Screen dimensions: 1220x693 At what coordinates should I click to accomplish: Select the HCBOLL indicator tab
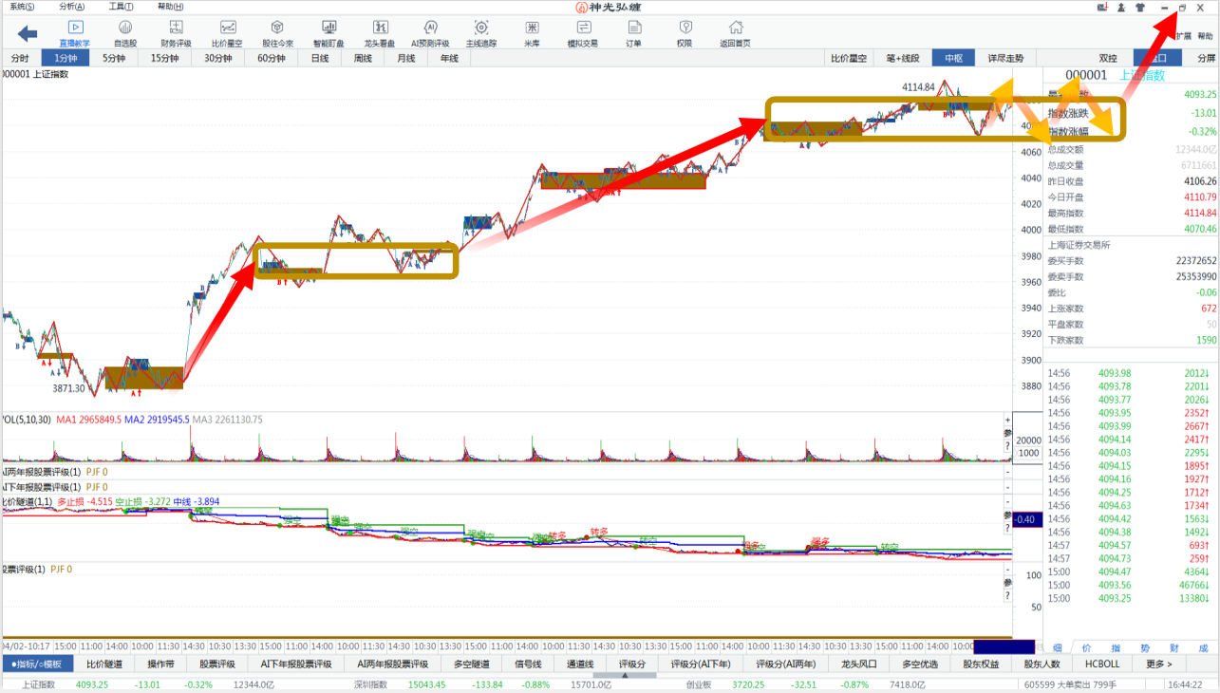(x=1102, y=664)
